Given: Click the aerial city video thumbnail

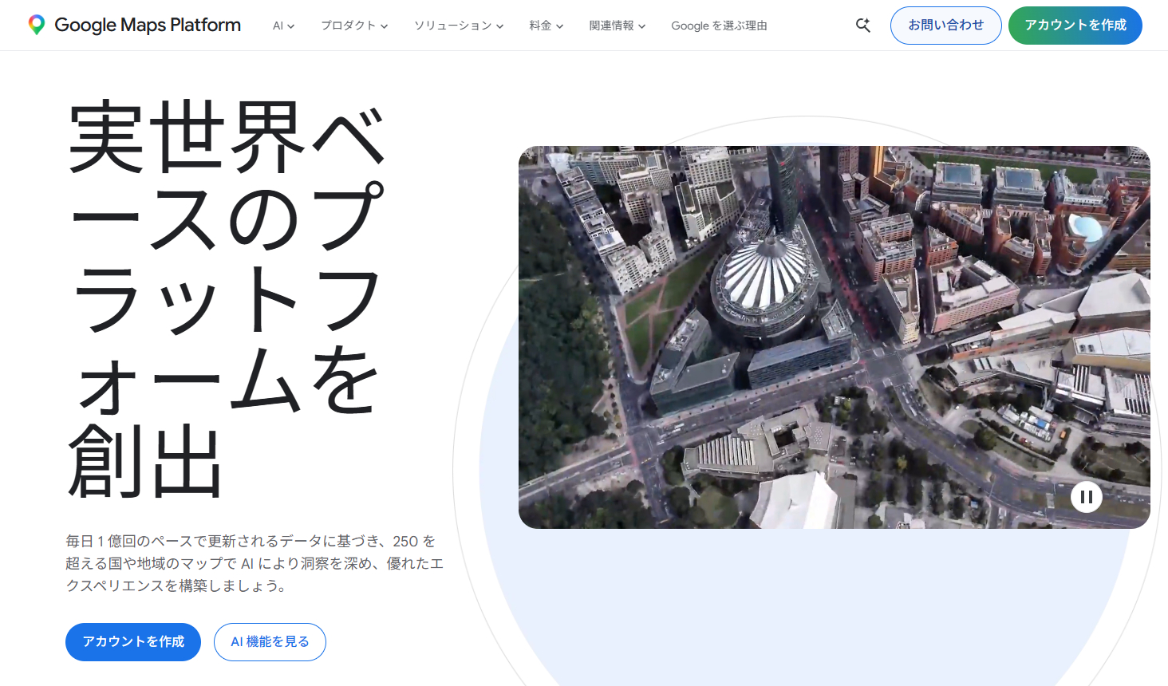Looking at the screenshot, I should 834,337.
